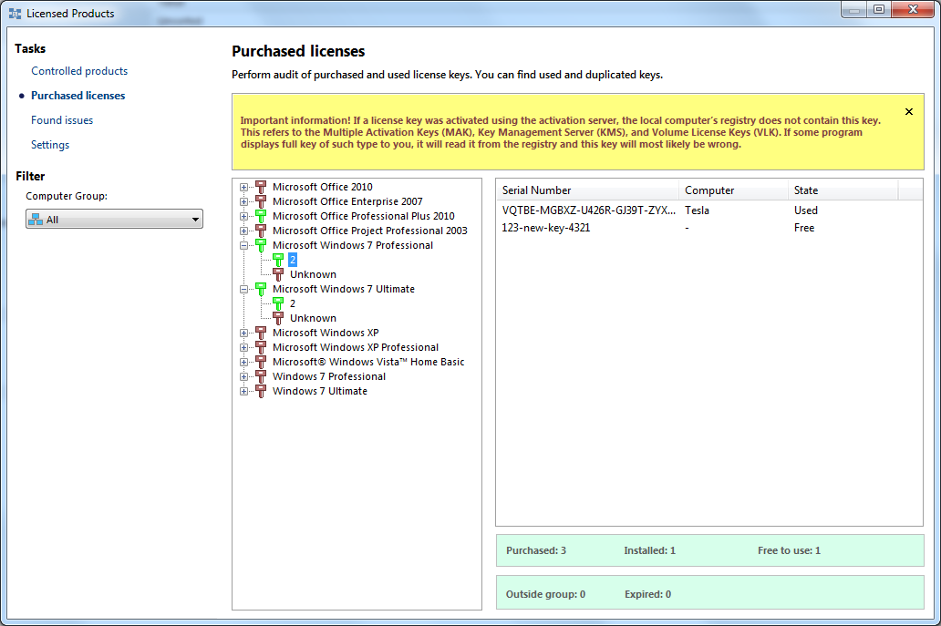Click the Tesla computer cell
Image resolution: width=941 pixels, height=626 pixels.
697,210
